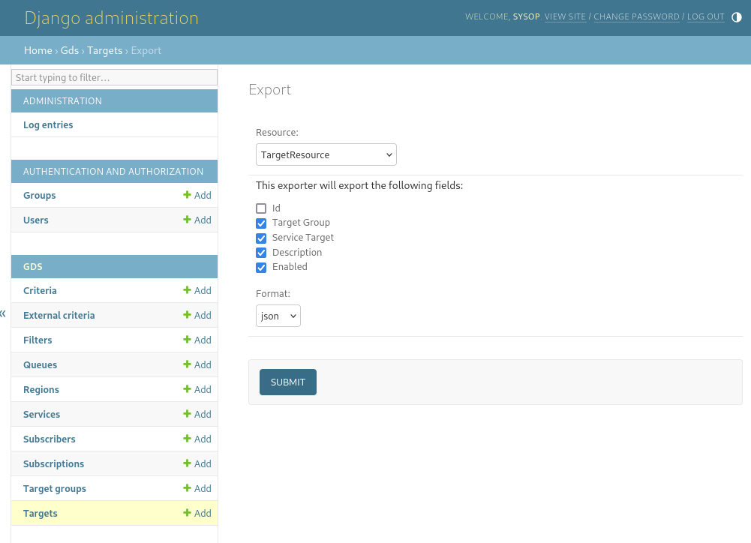Open Log entries in sidebar
This screenshot has width=751, height=543.
pyautogui.click(x=48, y=124)
